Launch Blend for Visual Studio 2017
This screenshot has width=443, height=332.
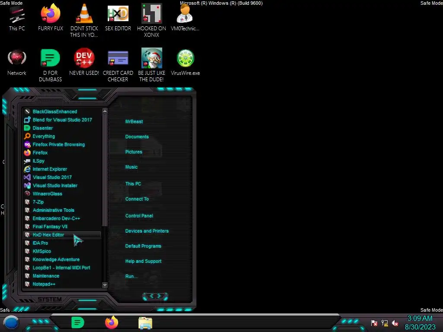pos(62,120)
